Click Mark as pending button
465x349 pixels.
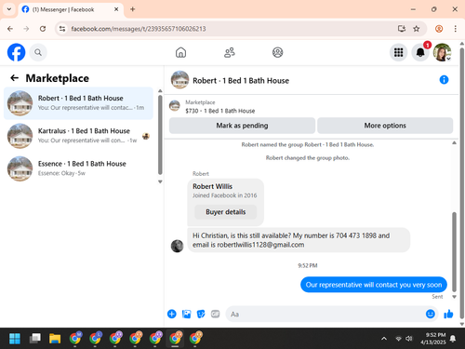(242, 126)
